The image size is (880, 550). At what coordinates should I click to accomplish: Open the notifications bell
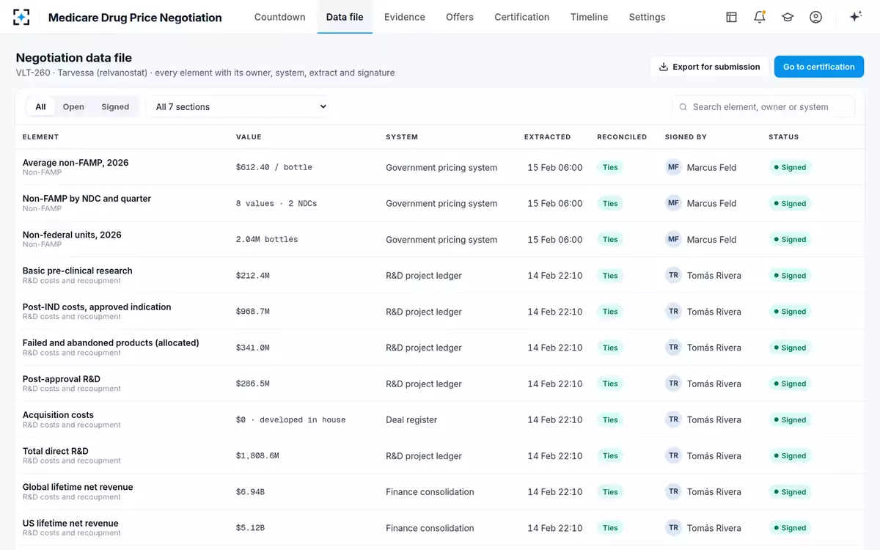tap(760, 17)
